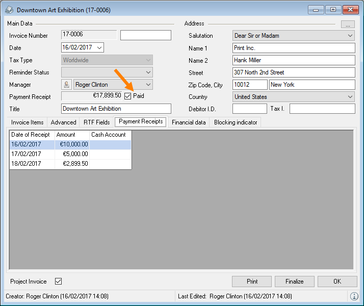This screenshot has width=364, height=306.
Task: Click the info icon in status bar
Action: click(x=354, y=296)
